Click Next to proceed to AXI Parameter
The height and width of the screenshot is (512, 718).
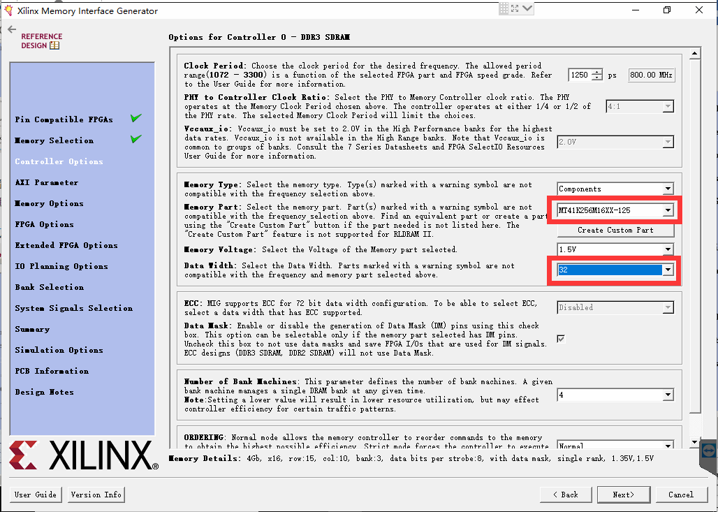(623, 494)
